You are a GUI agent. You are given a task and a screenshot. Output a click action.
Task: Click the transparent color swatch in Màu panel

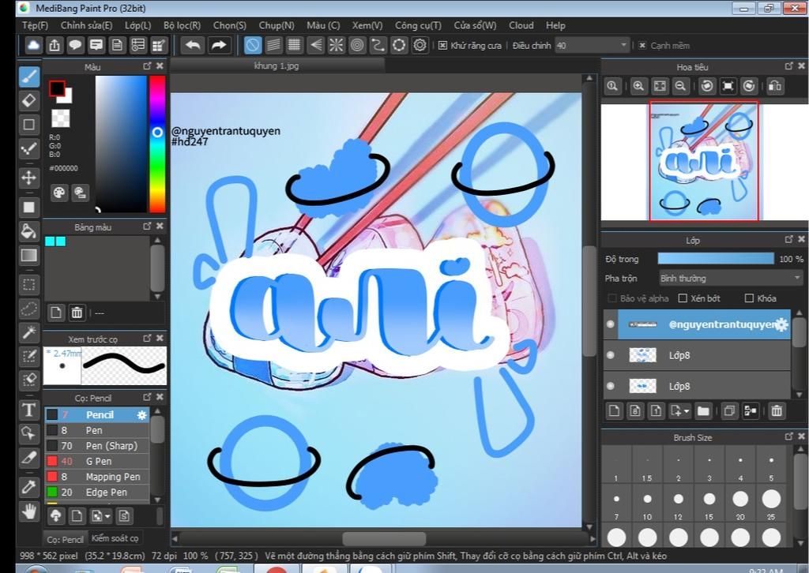coord(60,118)
